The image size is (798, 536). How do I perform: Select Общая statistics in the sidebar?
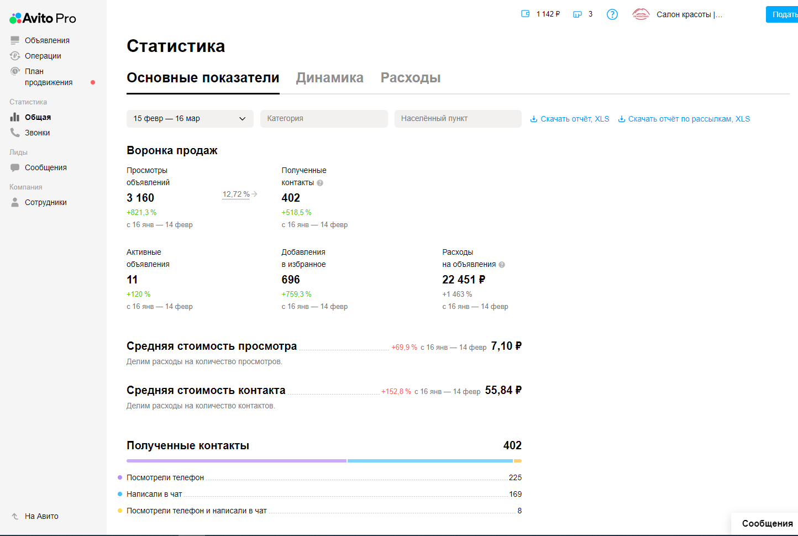pos(38,117)
